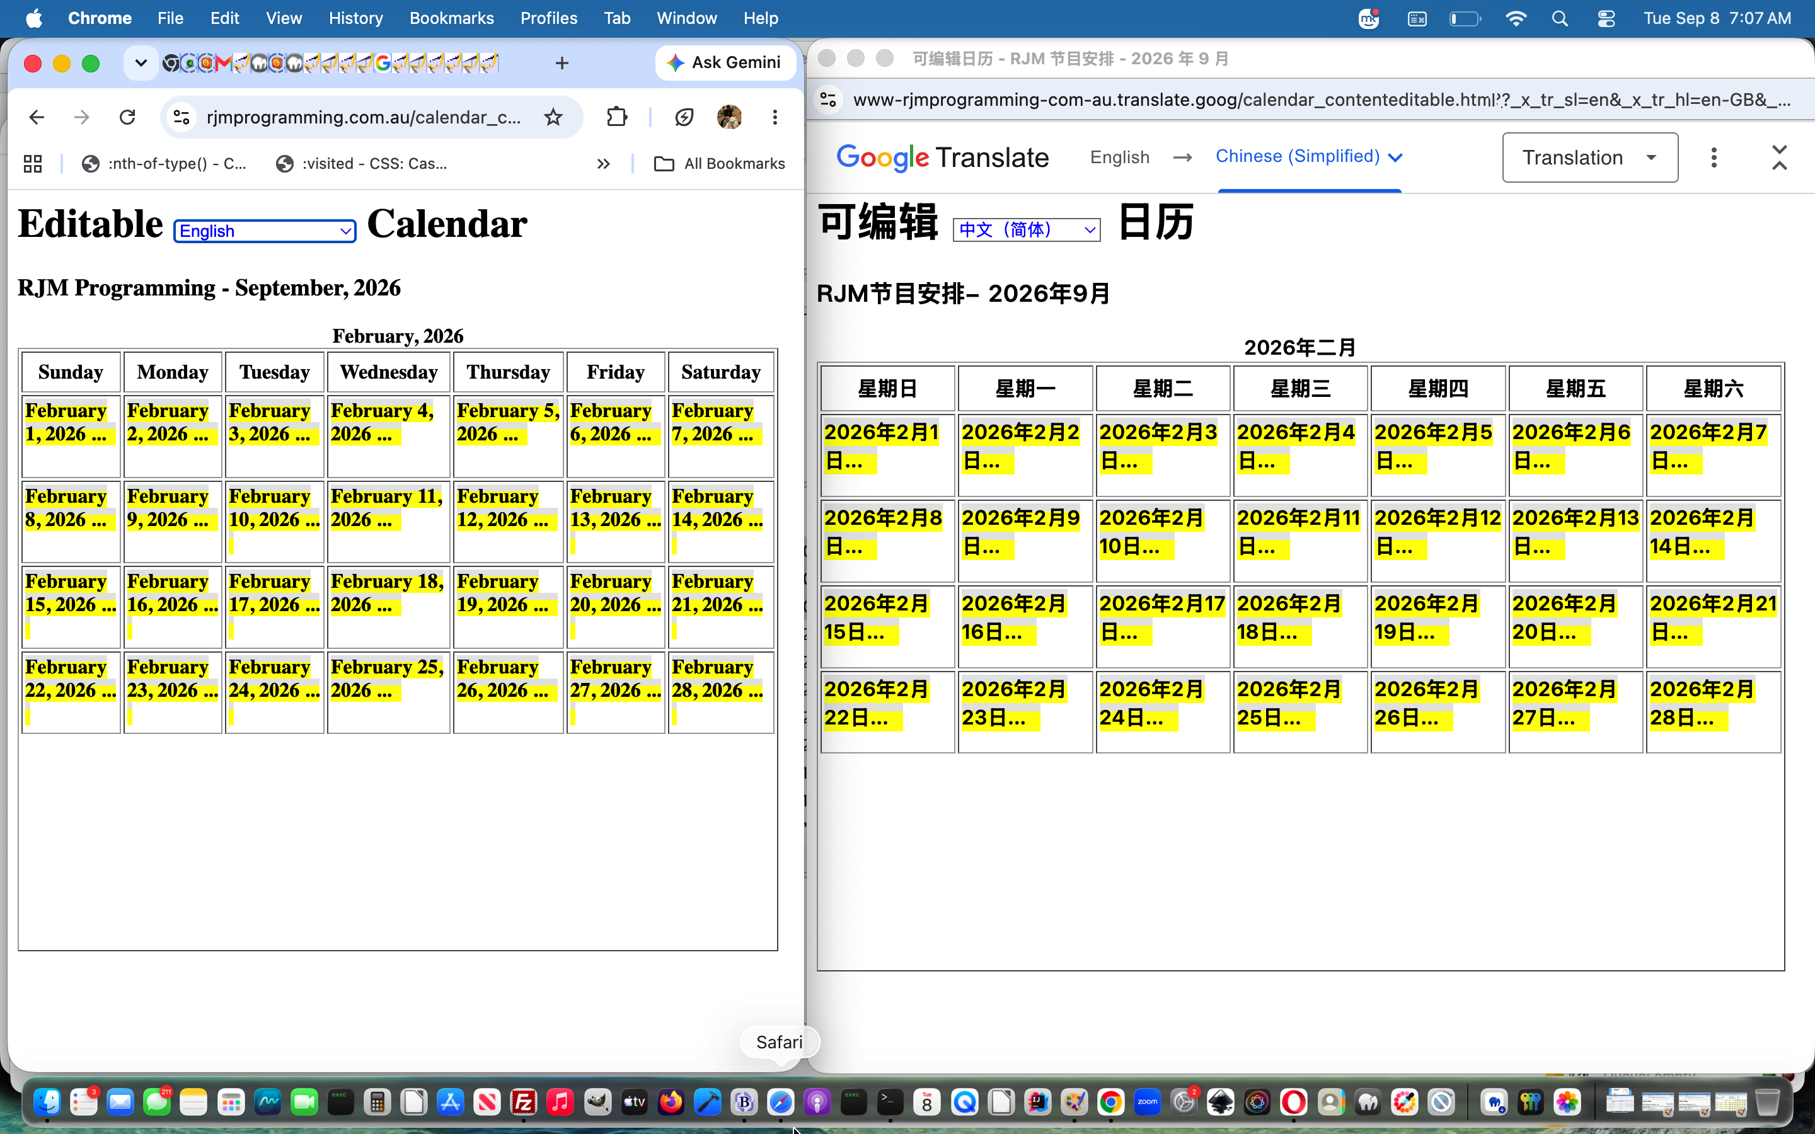
Task: Click the 2026年2月7日 calendar cell
Action: 1713,454
